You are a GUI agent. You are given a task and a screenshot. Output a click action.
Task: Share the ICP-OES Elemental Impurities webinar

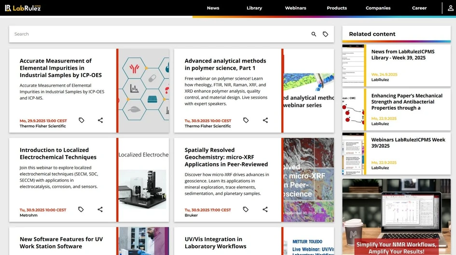point(100,120)
